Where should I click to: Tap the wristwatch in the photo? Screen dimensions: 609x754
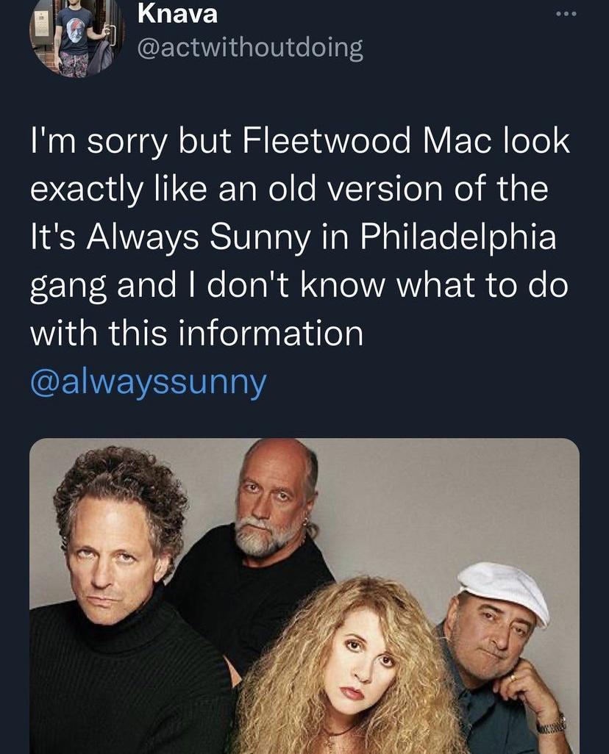click(551, 723)
